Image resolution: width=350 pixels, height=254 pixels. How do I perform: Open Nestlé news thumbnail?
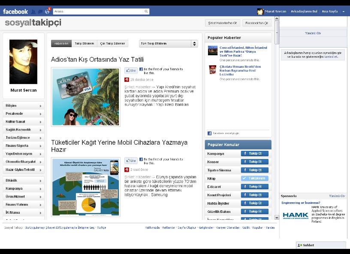click(x=212, y=69)
